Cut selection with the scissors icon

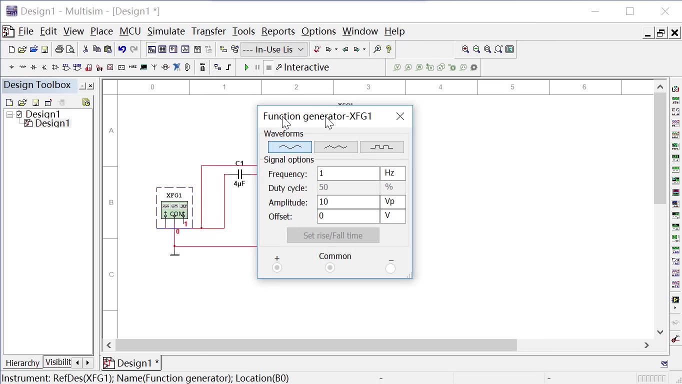(85, 49)
